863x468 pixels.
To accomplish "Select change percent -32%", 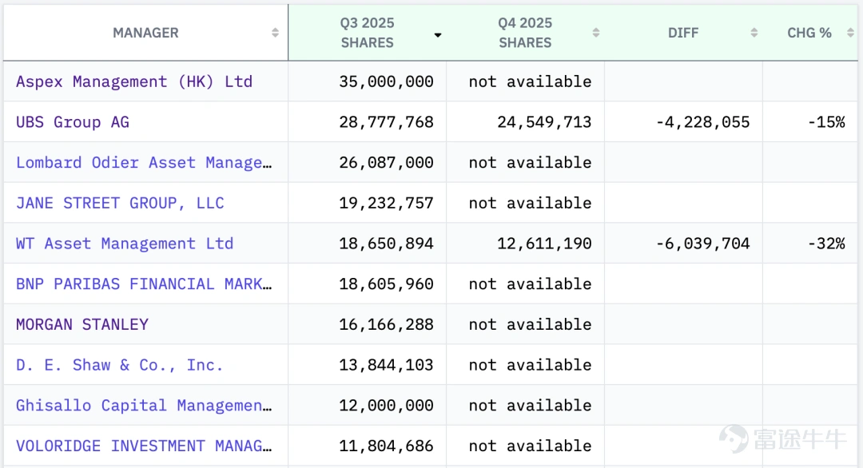I will pos(826,244).
